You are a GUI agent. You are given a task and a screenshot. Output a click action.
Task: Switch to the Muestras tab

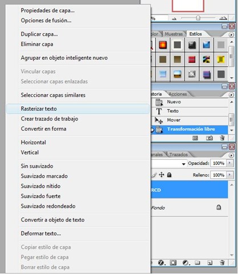[174, 34]
